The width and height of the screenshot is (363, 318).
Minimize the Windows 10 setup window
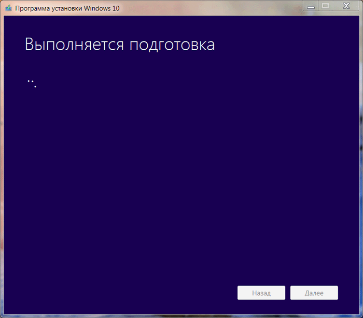point(311,6)
